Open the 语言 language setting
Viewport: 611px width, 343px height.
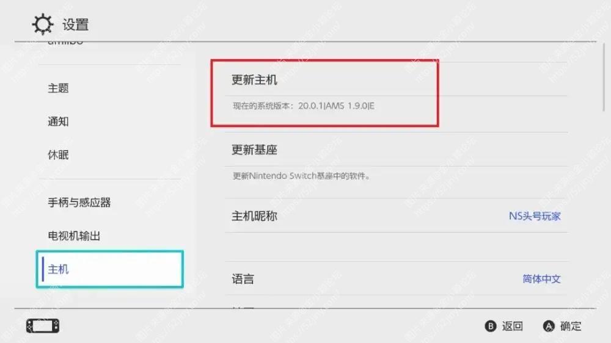[395, 278]
